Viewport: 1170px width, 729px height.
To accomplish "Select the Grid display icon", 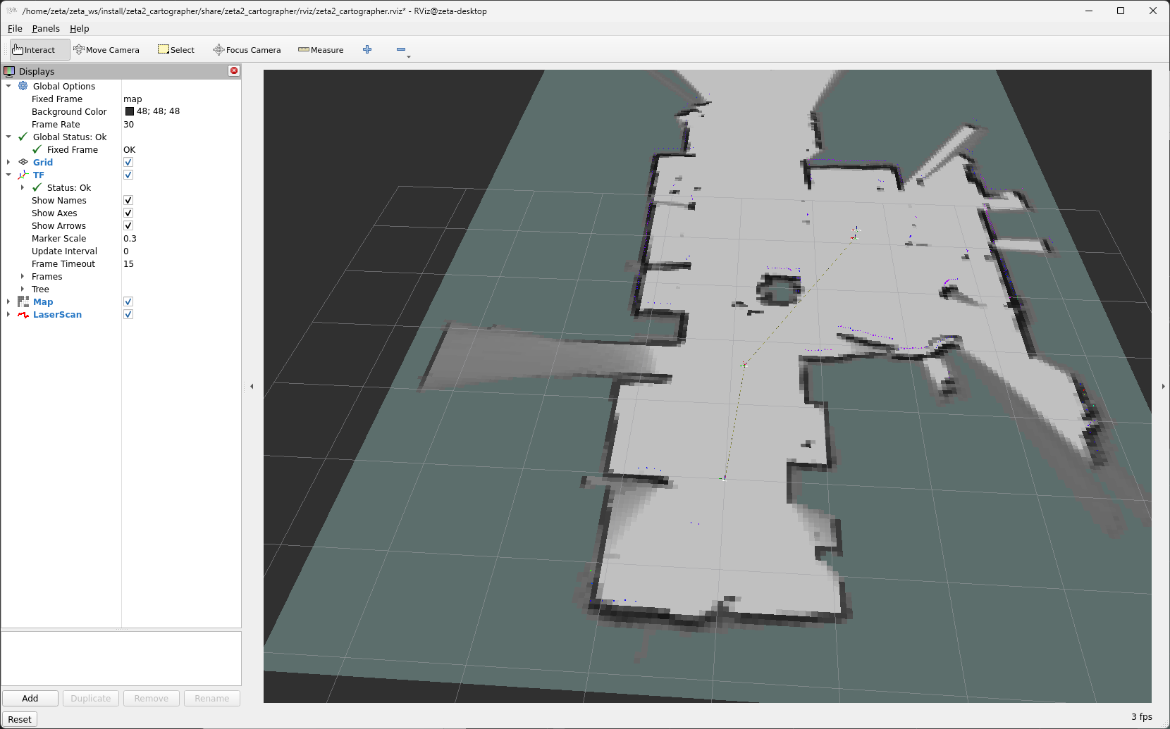I will (x=23, y=162).
